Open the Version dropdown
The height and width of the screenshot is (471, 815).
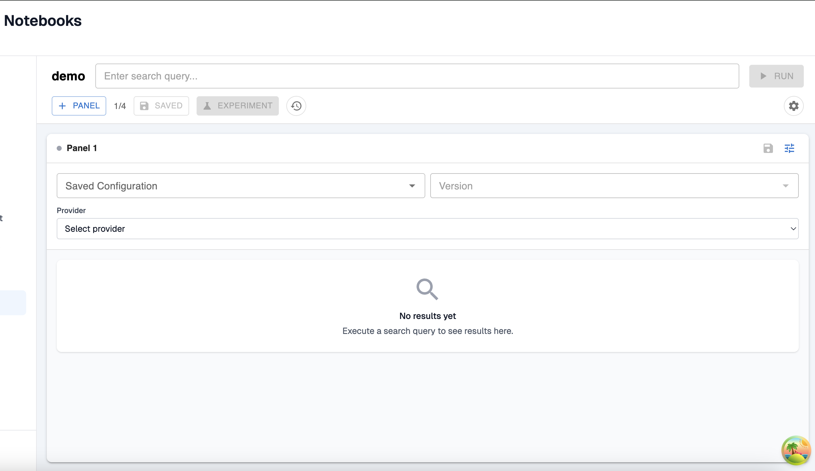click(614, 186)
